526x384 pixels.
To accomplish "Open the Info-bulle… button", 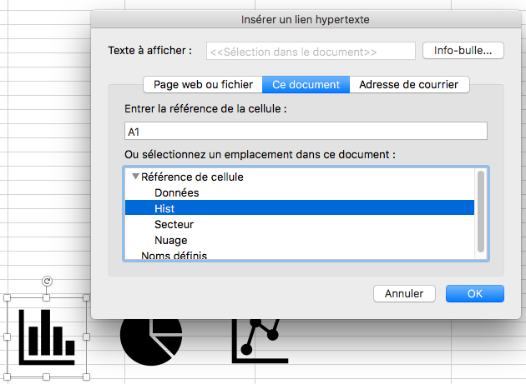I will [x=463, y=51].
